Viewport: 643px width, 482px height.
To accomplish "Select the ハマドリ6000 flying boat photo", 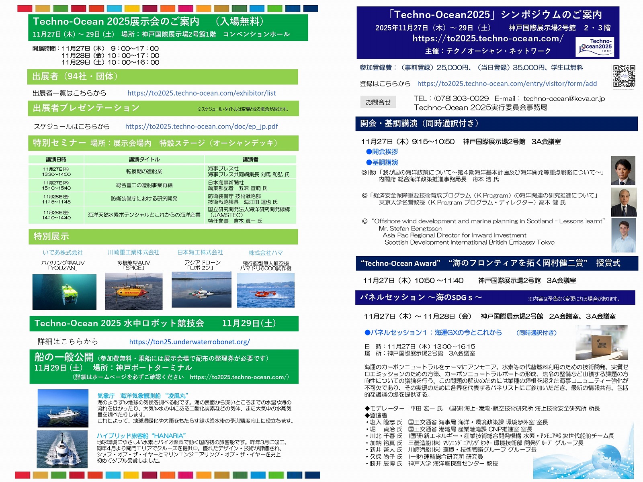I will (266, 290).
